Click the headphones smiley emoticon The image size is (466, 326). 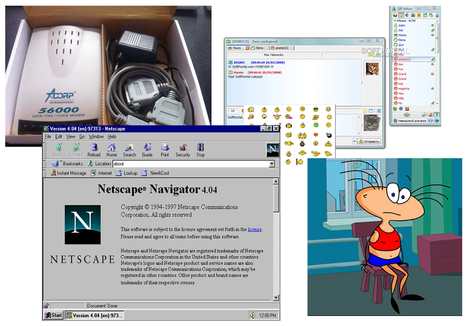(x=288, y=126)
